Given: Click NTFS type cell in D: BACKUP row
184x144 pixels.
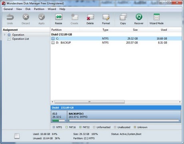Looking at the screenshot, I should point(105,43).
